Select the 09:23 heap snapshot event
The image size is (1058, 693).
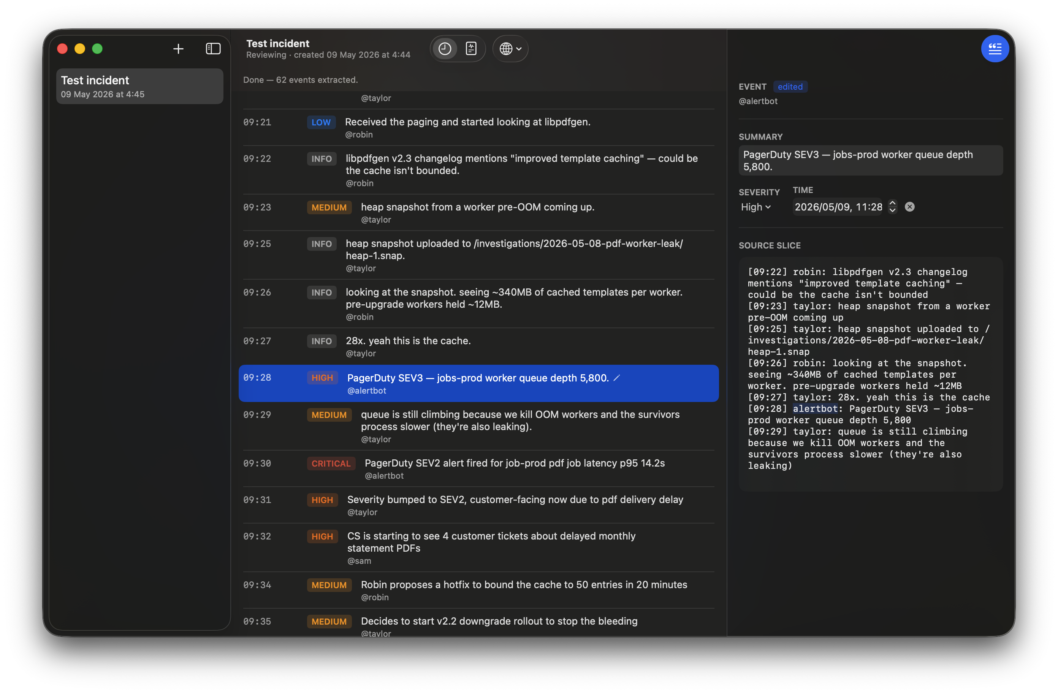click(x=478, y=213)
